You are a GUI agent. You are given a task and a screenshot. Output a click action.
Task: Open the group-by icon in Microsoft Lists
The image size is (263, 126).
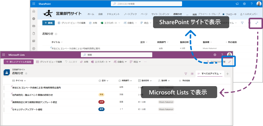click(192, 74)
